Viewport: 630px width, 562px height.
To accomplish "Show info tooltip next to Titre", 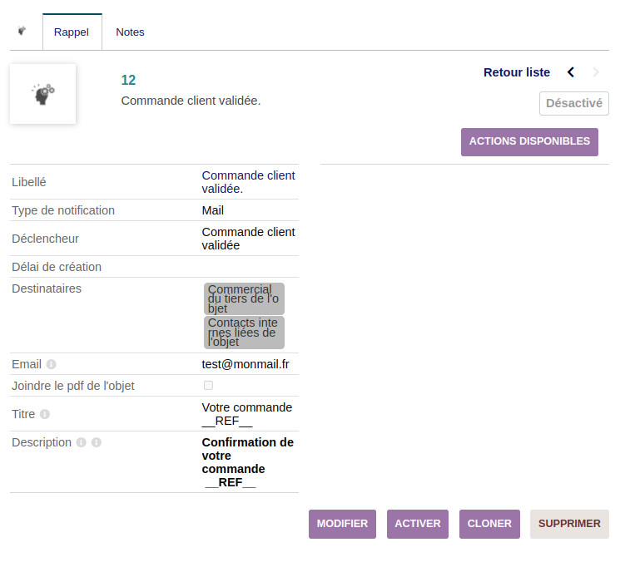I will point(45,414).
